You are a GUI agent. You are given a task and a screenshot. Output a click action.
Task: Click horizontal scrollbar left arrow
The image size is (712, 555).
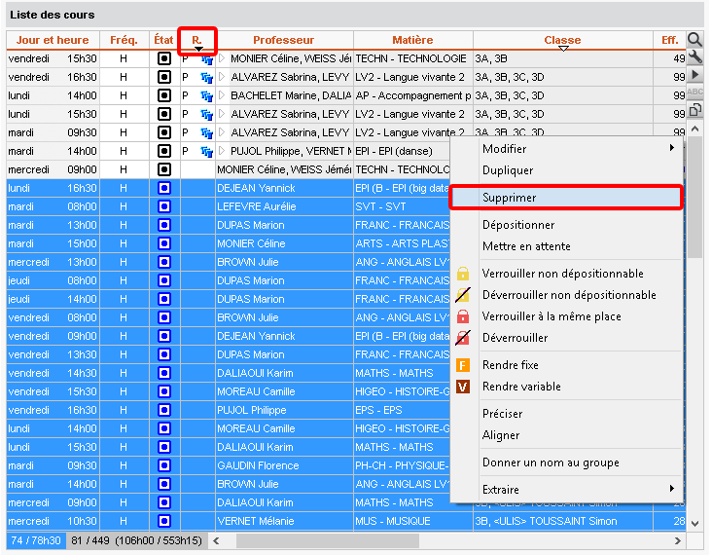point(217,541)
